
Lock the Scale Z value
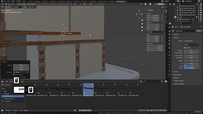(x=162, y=41)
